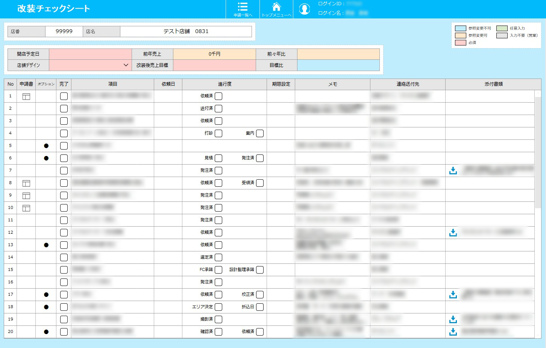This screenshot has width=546, height=348.
Task: Download the attachment in row 12
Action: (x=453, y=233)
